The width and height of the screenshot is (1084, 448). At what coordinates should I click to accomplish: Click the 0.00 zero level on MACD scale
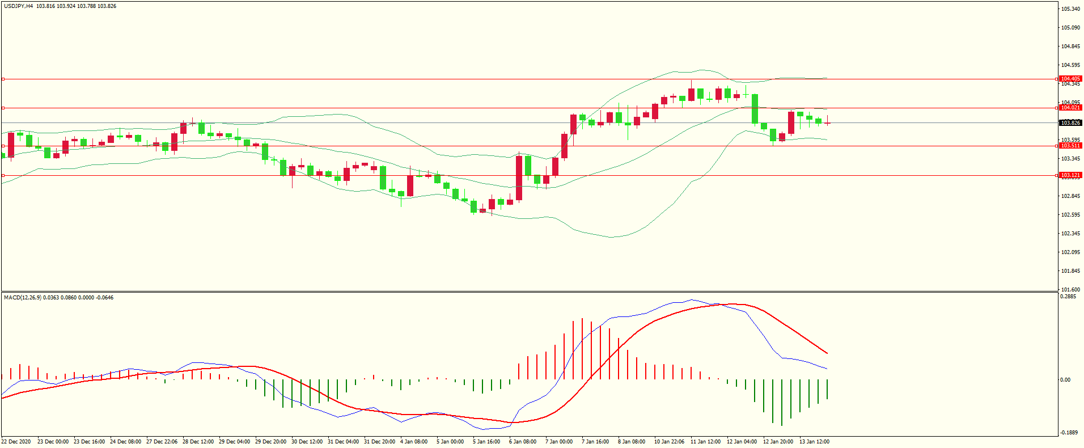click(1065, 380)
